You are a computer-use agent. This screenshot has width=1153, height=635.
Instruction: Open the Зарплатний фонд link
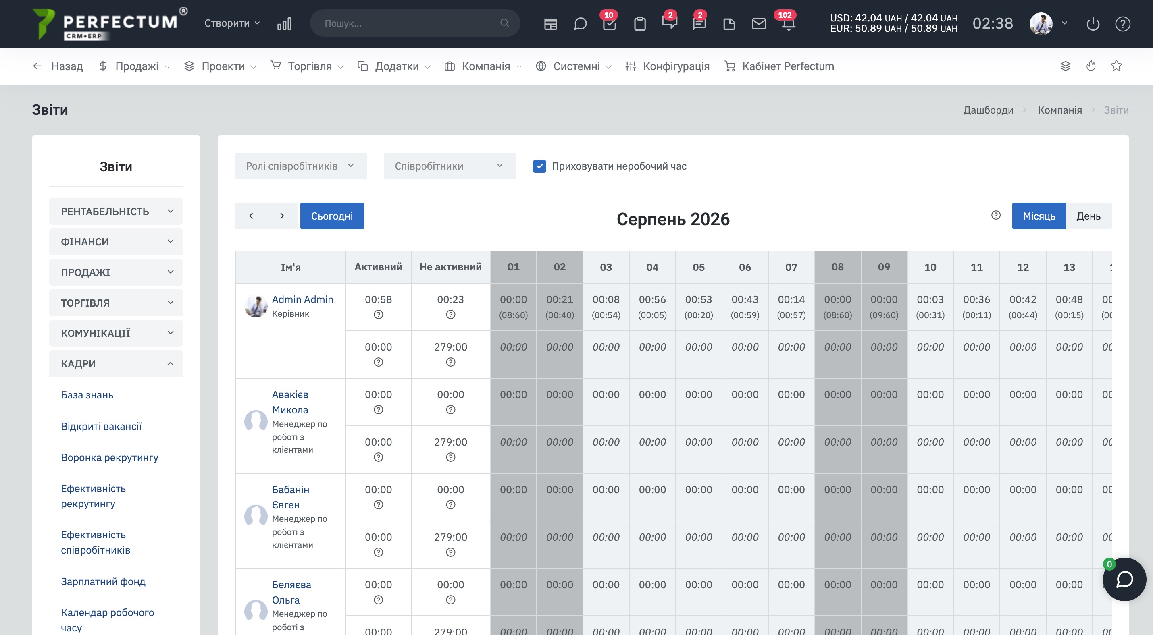coord(103,582)
